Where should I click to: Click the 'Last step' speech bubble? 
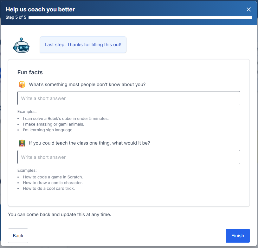click(83, 45)
